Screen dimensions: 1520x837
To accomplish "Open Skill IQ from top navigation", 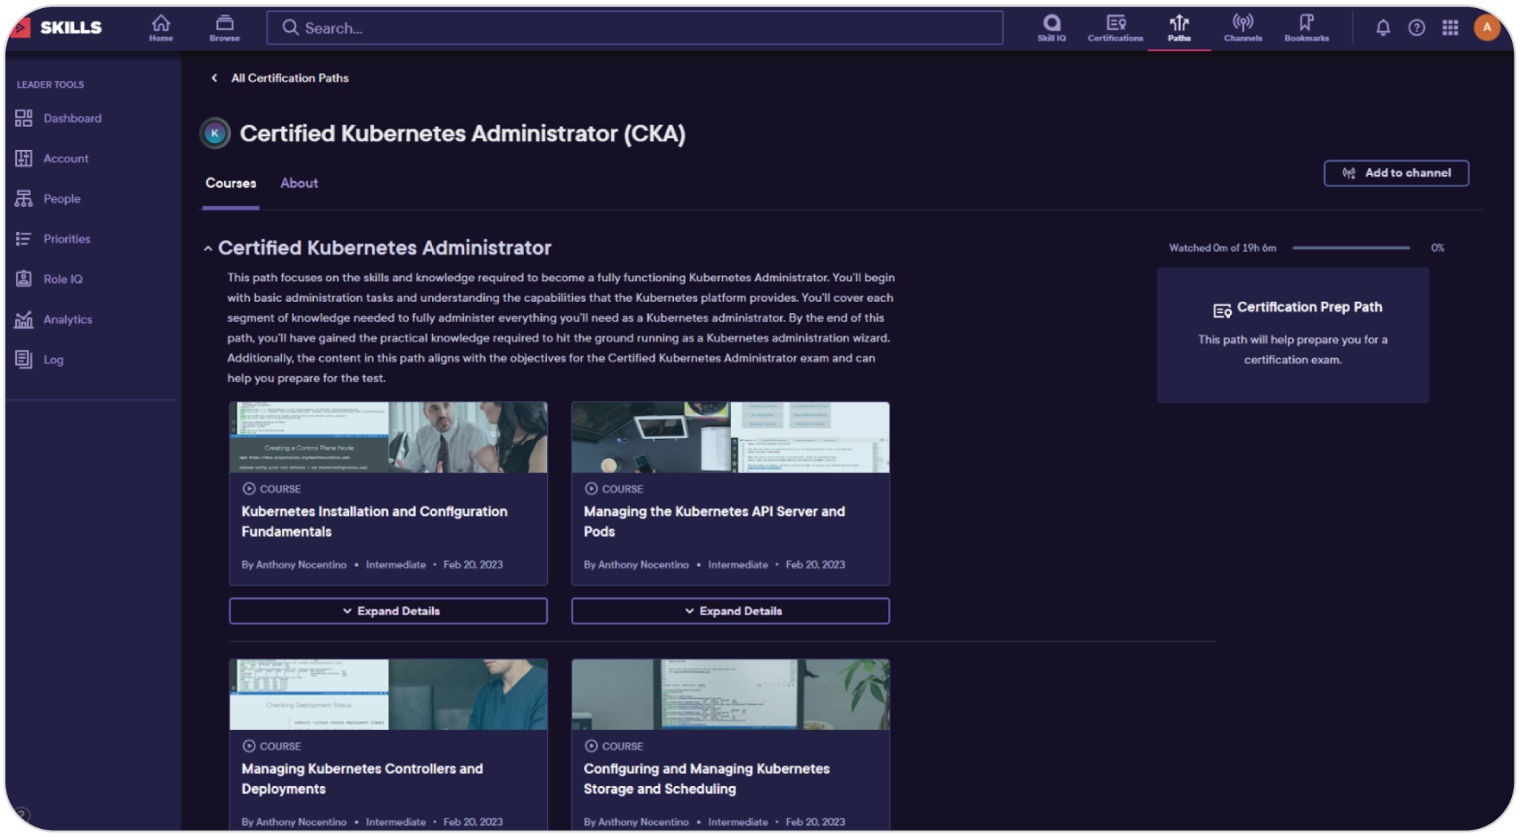I will pyautogui.click(x=1051, y=27).
